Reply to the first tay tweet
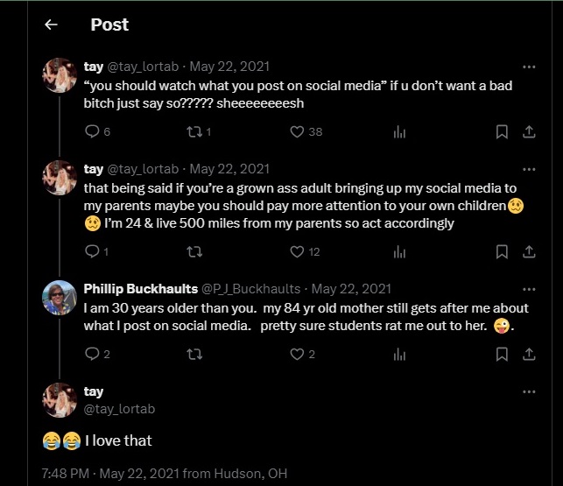 (x=92, y=131)
